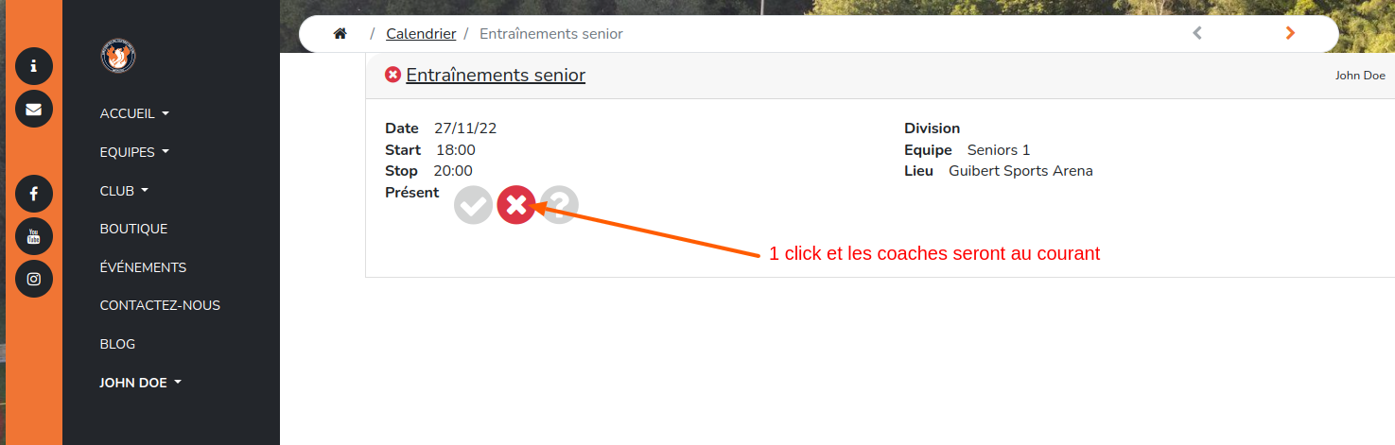
Task: Expand the ACCUEIL dropdown menu
Action: [134, 113]
